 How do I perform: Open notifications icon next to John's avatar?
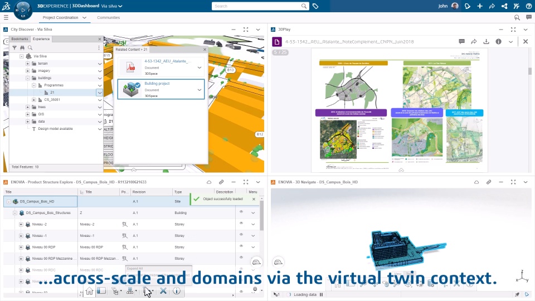[x=468, y=6]
